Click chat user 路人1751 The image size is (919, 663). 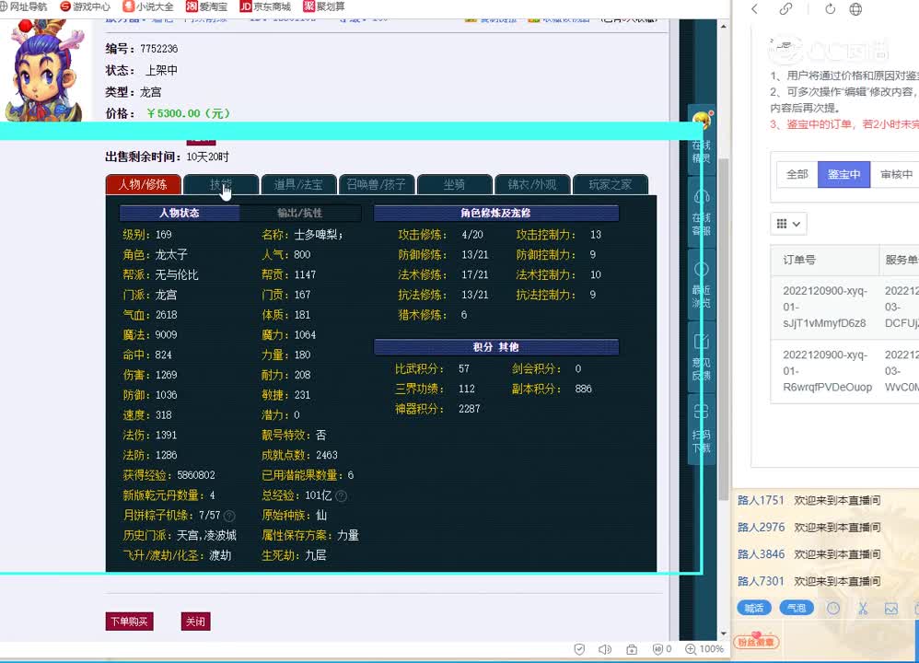(x=761, y=500)
